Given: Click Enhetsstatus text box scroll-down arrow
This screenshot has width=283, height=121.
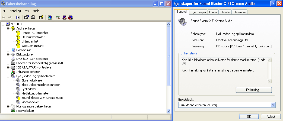Looking at the screenshot, I should 269,81.
